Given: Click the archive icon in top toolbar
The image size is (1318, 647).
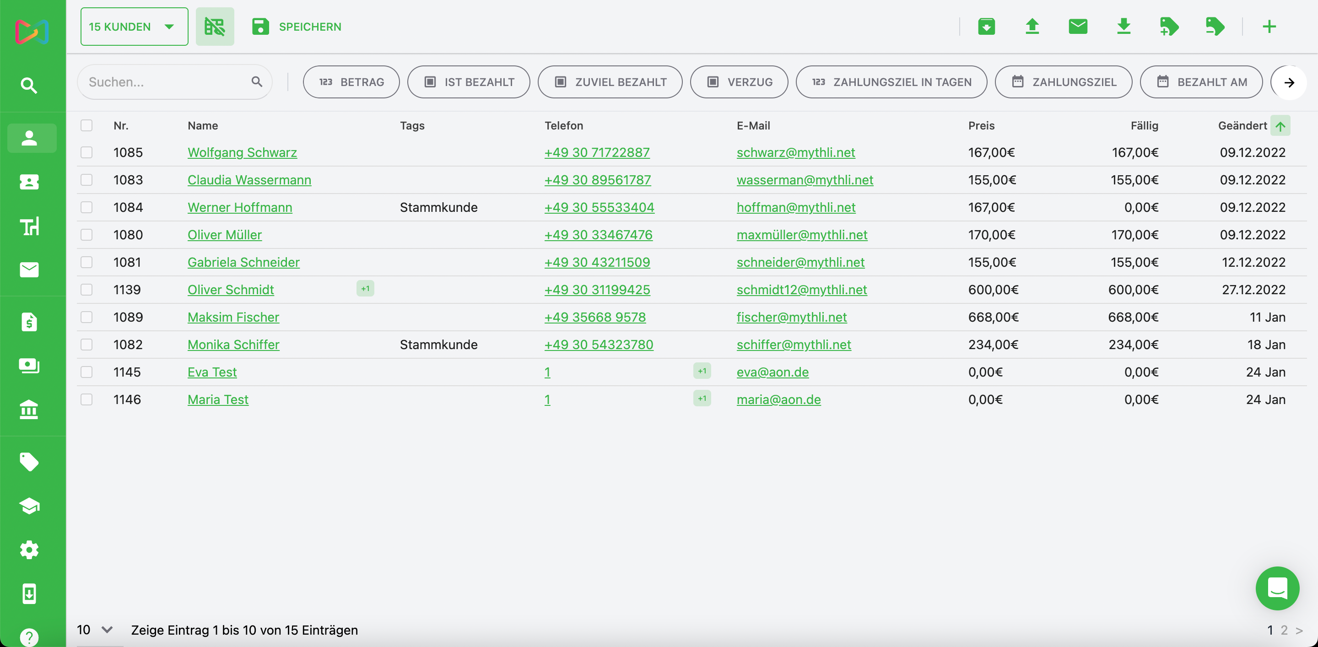Looking at the screenshot, I should [x=986, y=27].
